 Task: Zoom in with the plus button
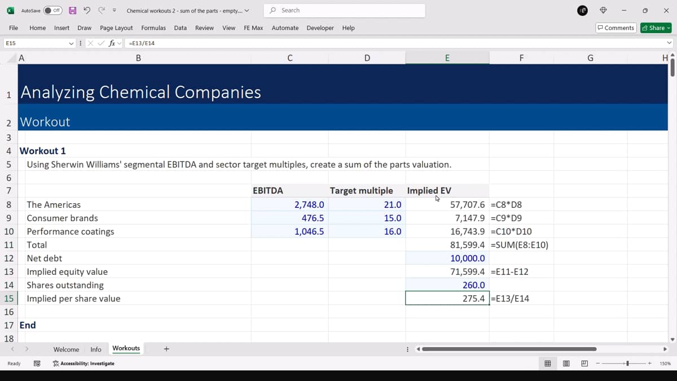click(650, 364)
